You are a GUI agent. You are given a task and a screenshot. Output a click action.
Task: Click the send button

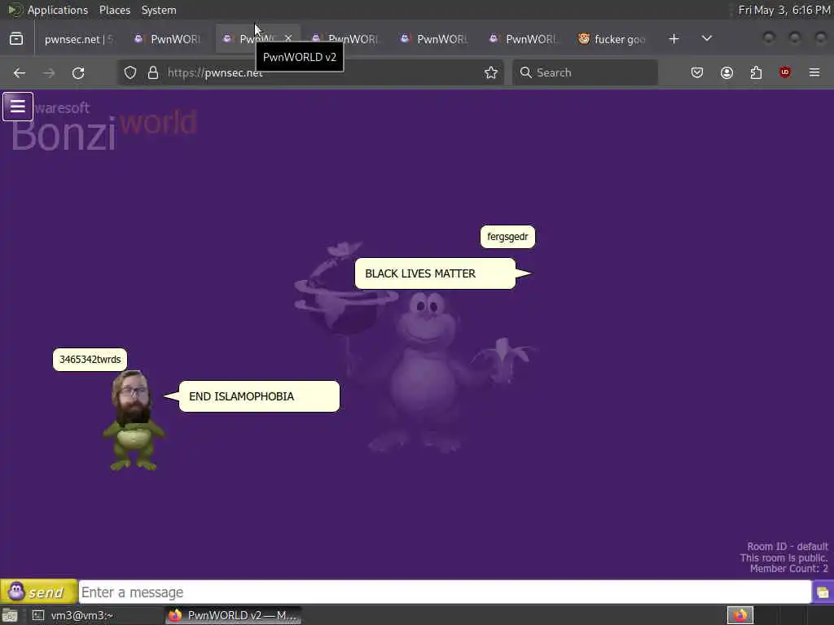(x=39, y=592)
